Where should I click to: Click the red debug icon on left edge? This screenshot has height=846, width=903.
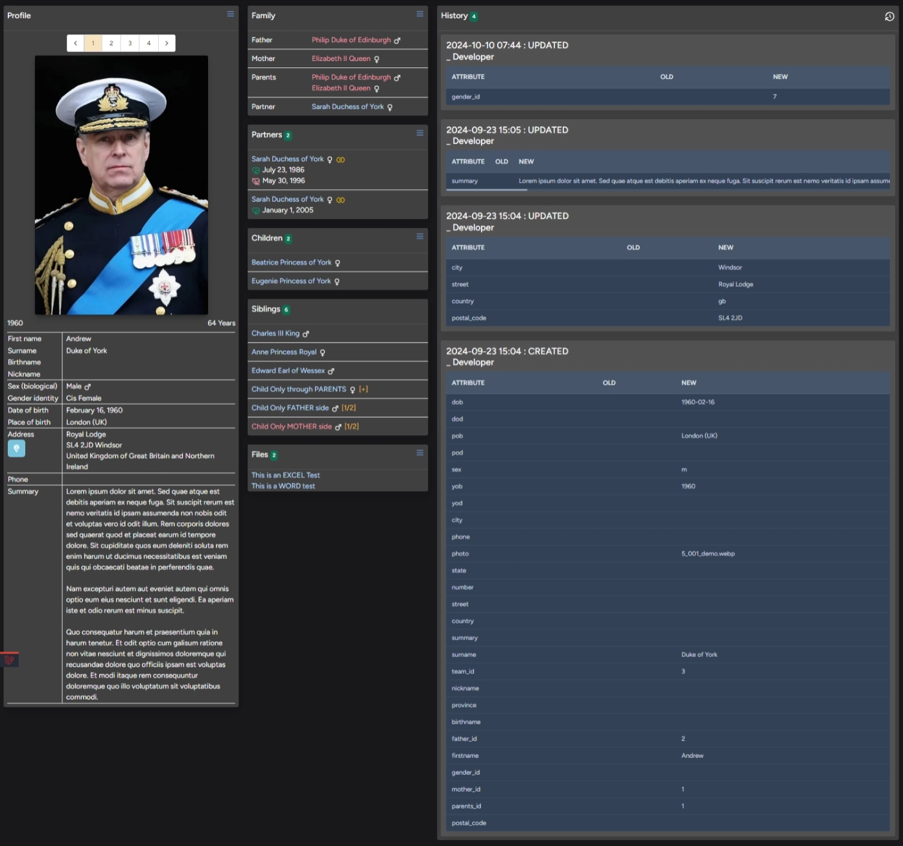tap(10, 660)
